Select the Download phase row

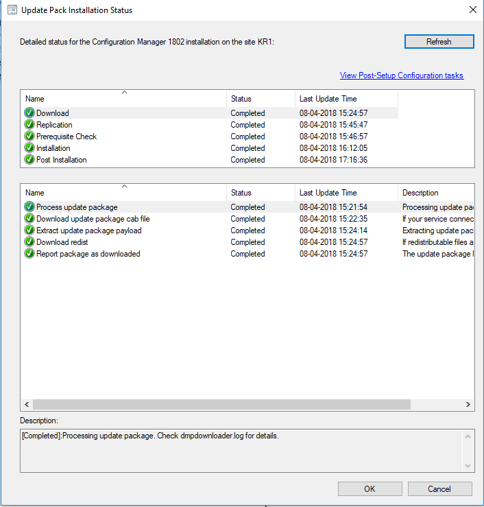tap(209, 113)
